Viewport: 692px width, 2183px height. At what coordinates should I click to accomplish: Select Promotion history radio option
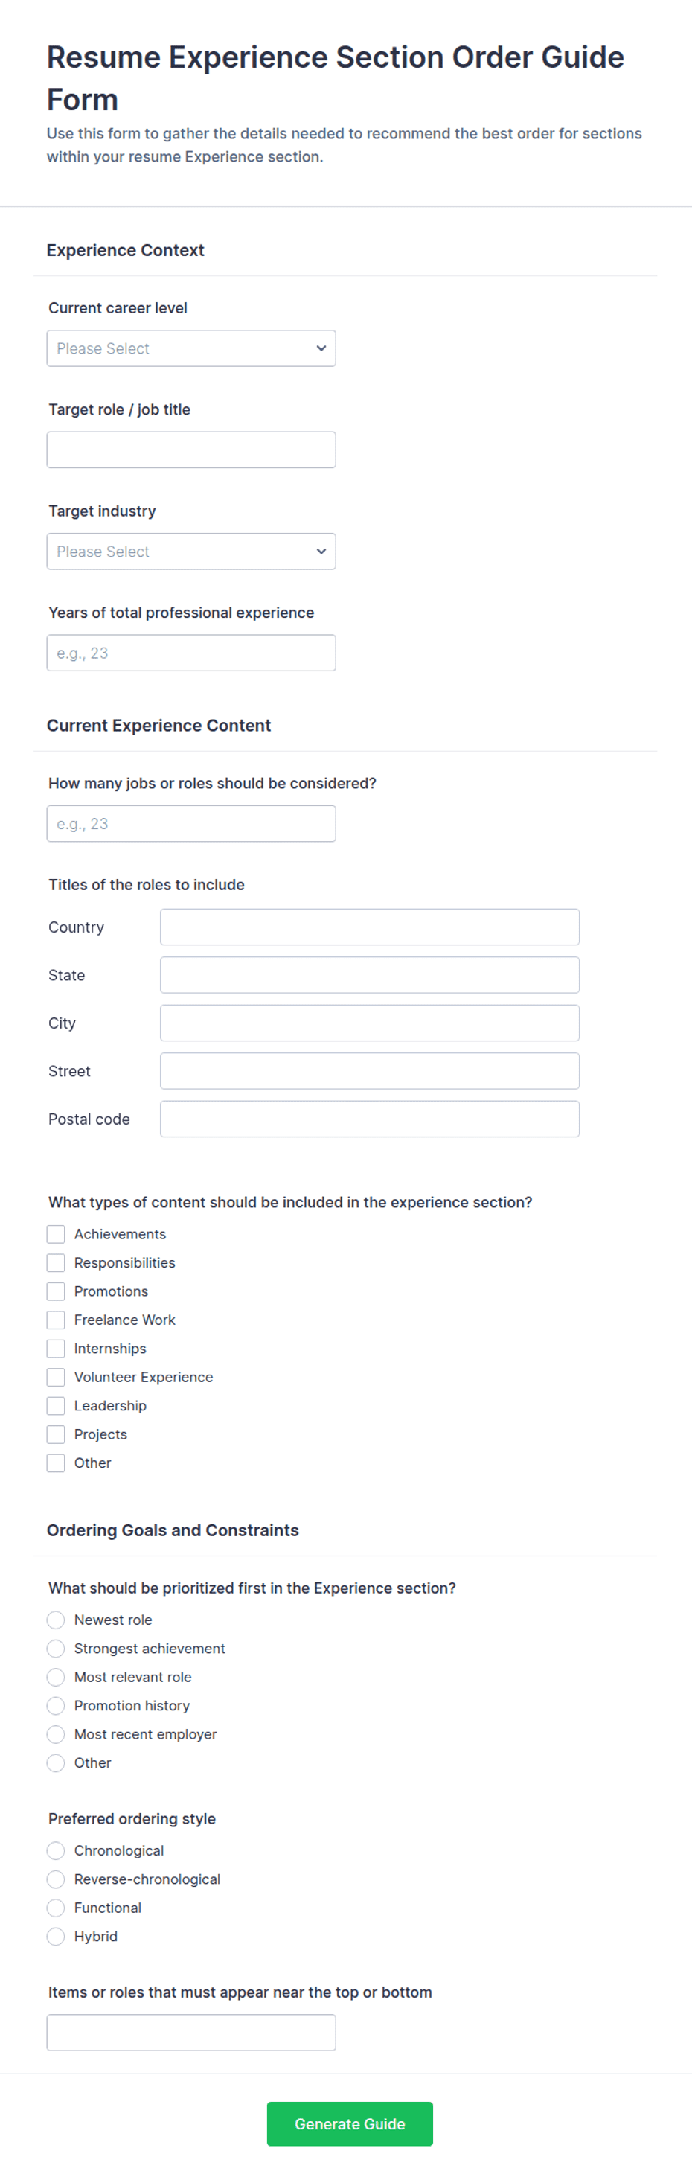(56, 1706)
